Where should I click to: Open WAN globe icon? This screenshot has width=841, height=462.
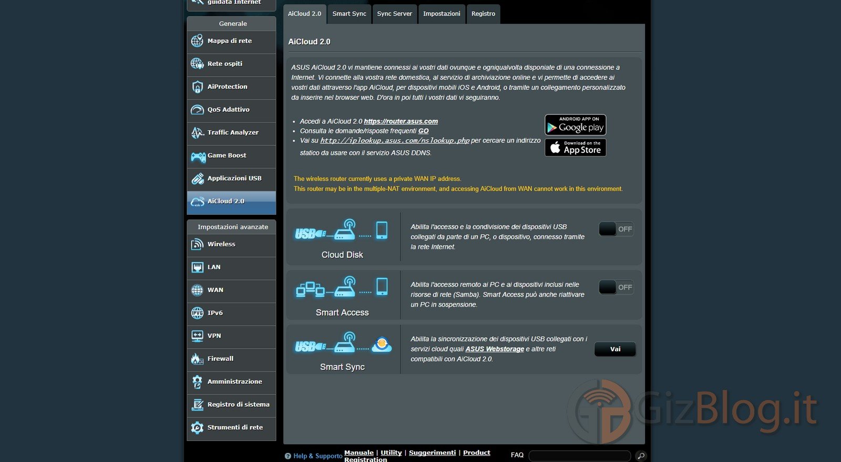[x=197, y=290]
